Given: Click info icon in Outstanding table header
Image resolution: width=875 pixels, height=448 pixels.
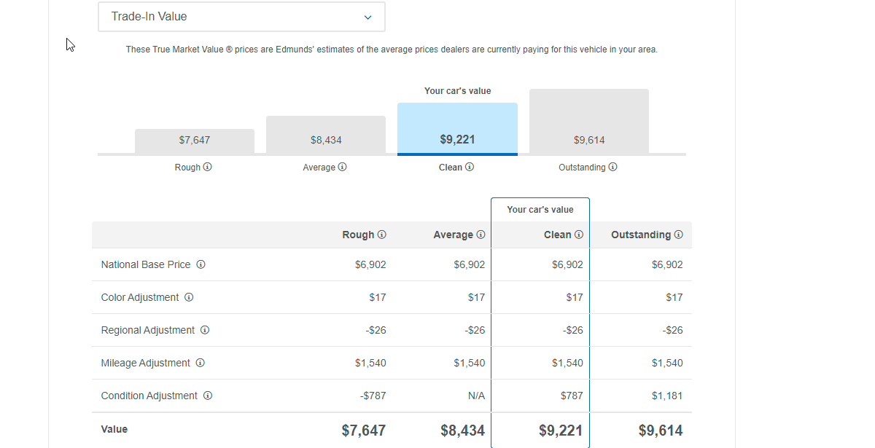Looking at the screenshot, I should tap(679, 235).
